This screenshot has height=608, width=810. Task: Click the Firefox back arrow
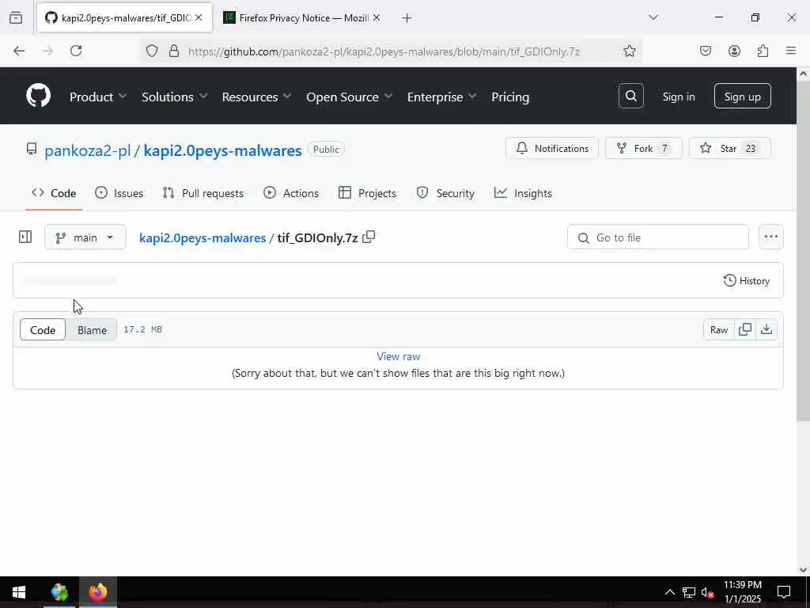(19, 51)
